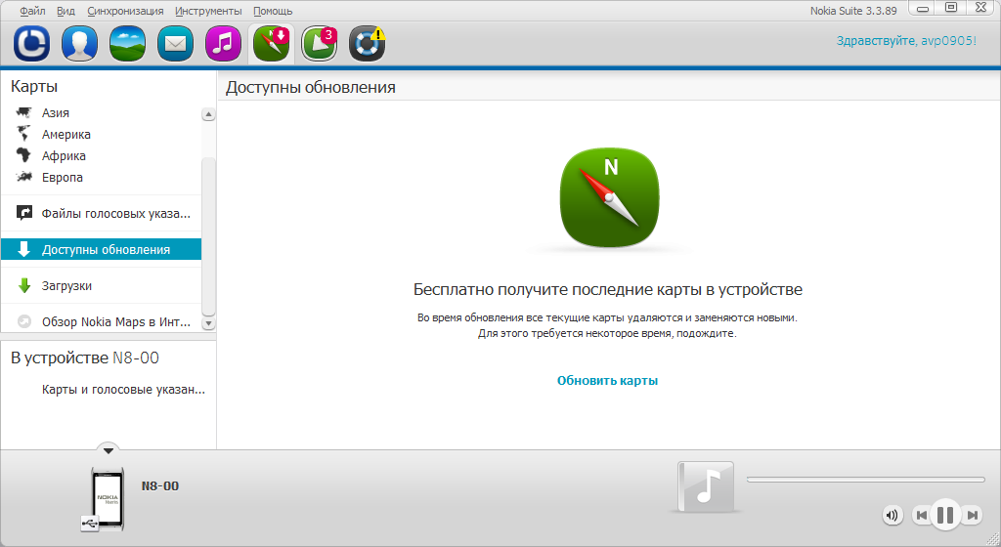Open Обзор Nokia Maps в Интернете entry
This screenshot has width=1001, height=547.
101,322
